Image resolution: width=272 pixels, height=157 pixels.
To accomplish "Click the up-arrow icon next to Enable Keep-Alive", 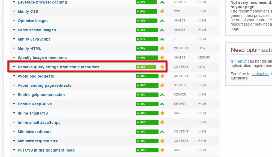I will tap(163, 104).
